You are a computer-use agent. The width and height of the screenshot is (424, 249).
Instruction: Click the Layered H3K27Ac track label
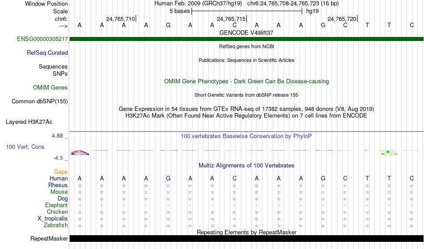(x=29, y=122)
